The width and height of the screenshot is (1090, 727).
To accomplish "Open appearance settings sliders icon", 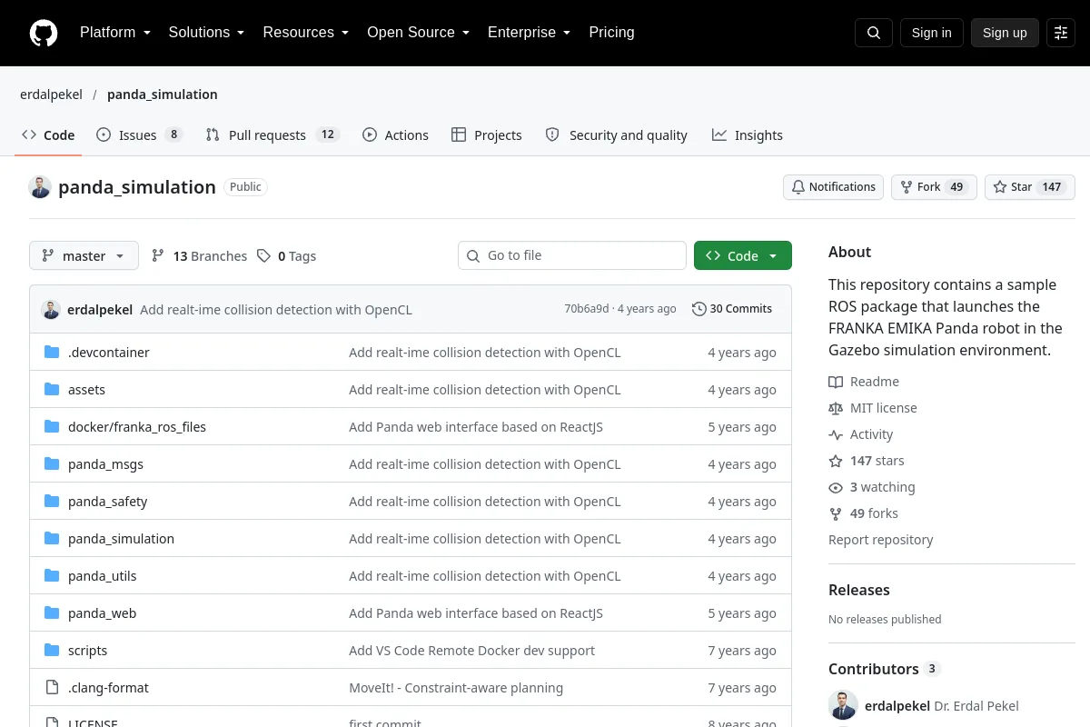I will pyautogui.click(x=1061, y=33).
